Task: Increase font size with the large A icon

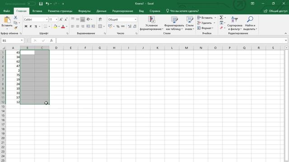Action: (61, 19)
